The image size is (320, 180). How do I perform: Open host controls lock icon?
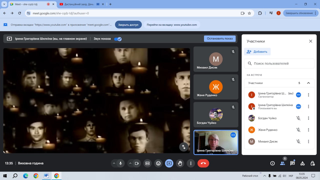[x=312, y=163]
